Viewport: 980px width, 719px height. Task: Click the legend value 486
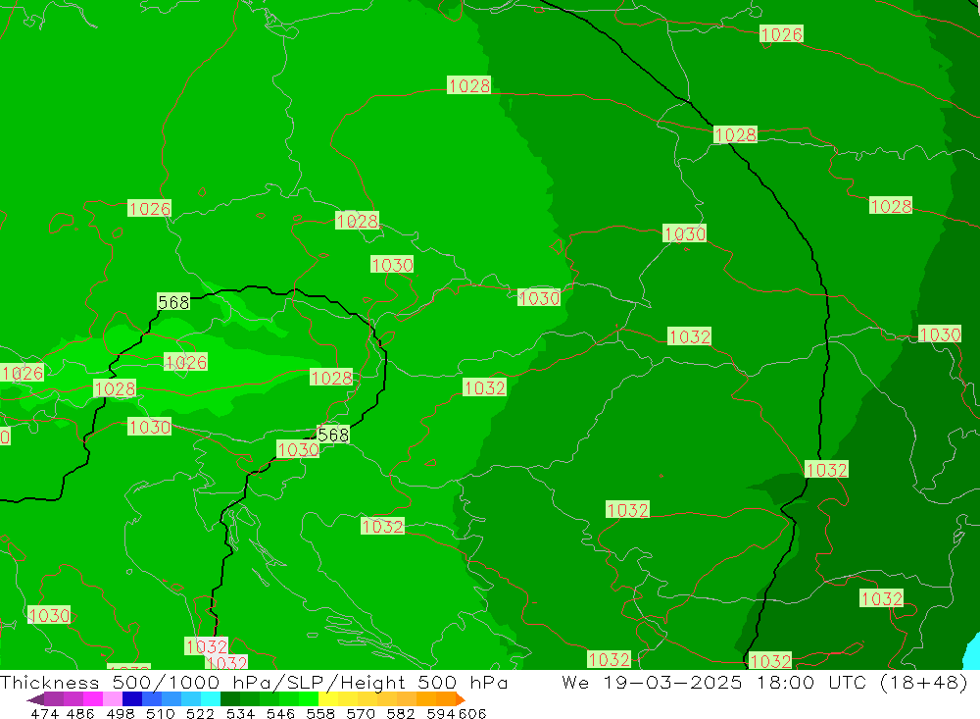tap(80, 713)
